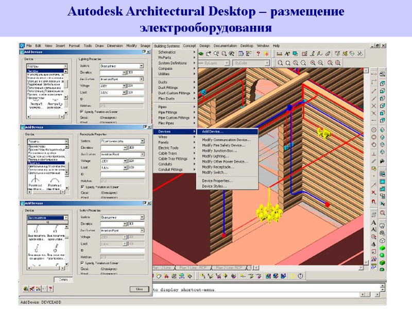Open the ByLayer linetype dropdown
The image size is (412, 309).
(x=227, y=63)
